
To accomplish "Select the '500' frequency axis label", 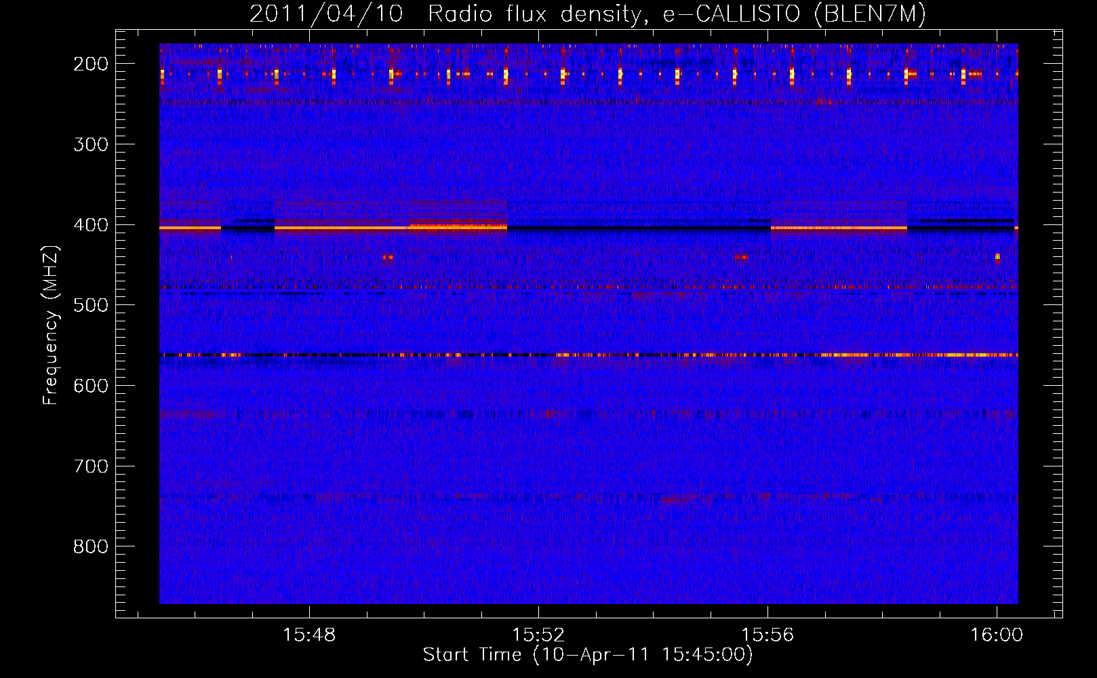I will (91, 305).
